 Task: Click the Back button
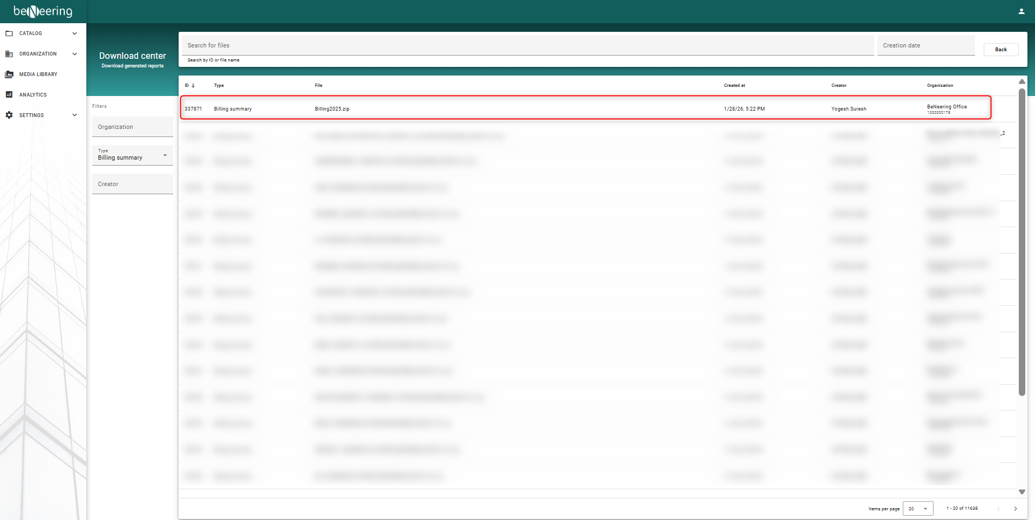1000,50
